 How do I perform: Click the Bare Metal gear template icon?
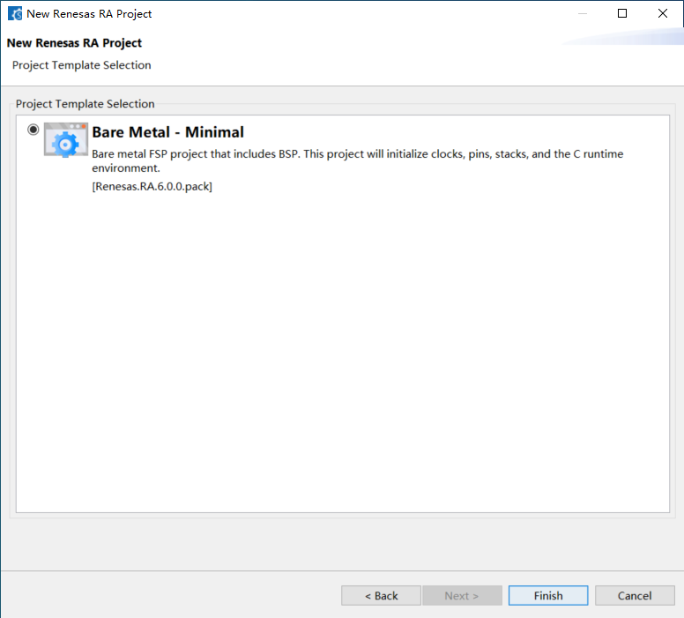[66, 139]
